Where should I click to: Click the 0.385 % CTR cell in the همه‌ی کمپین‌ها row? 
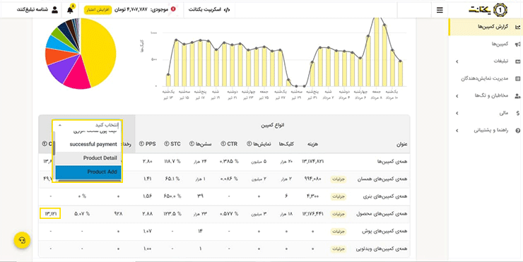click(x=229, y=162)
